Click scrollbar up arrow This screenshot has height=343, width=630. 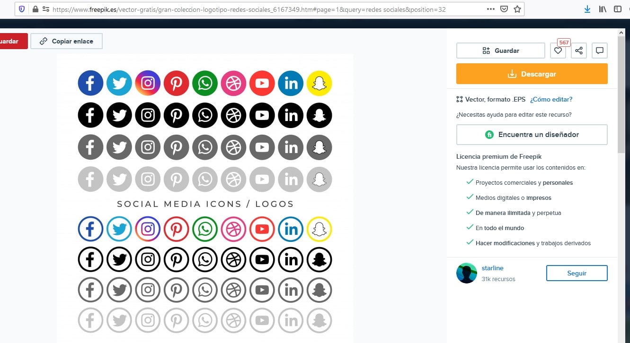click(x=621, y=32)
